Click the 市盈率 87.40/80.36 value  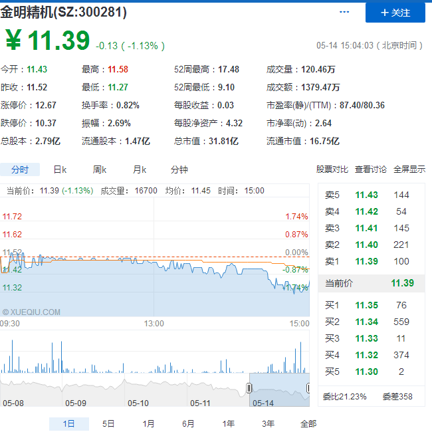pyautogui.click(x=362, y=105)
